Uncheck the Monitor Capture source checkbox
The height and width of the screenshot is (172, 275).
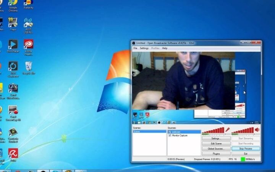pyautogui.click(x=170, y=135)
